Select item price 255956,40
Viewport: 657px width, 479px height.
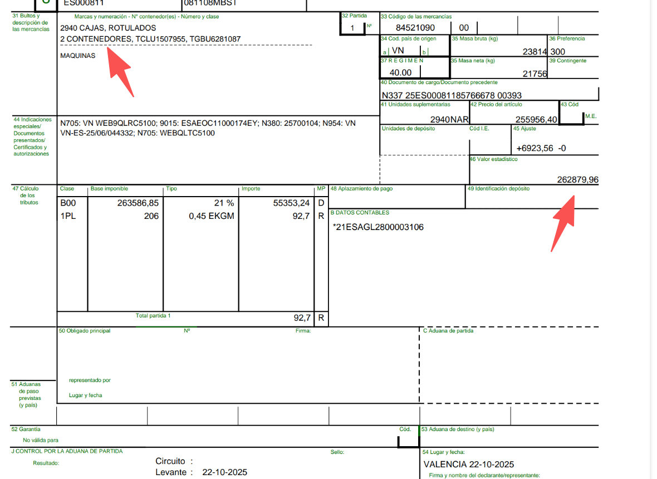tap(536, 119)
